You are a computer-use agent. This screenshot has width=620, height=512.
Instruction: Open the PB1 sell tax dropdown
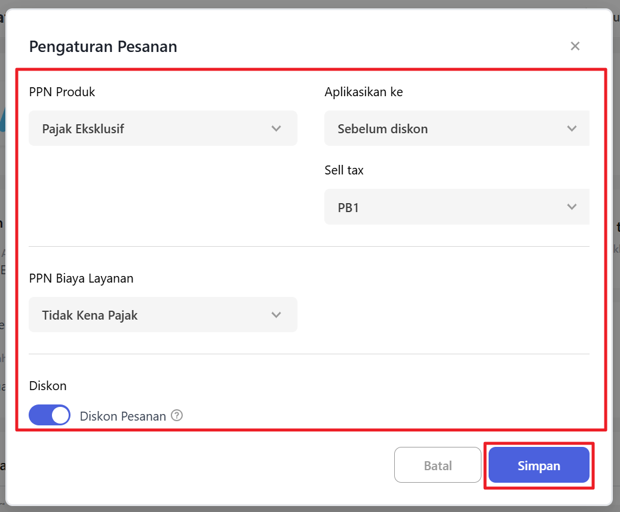[x=456, y=207]
